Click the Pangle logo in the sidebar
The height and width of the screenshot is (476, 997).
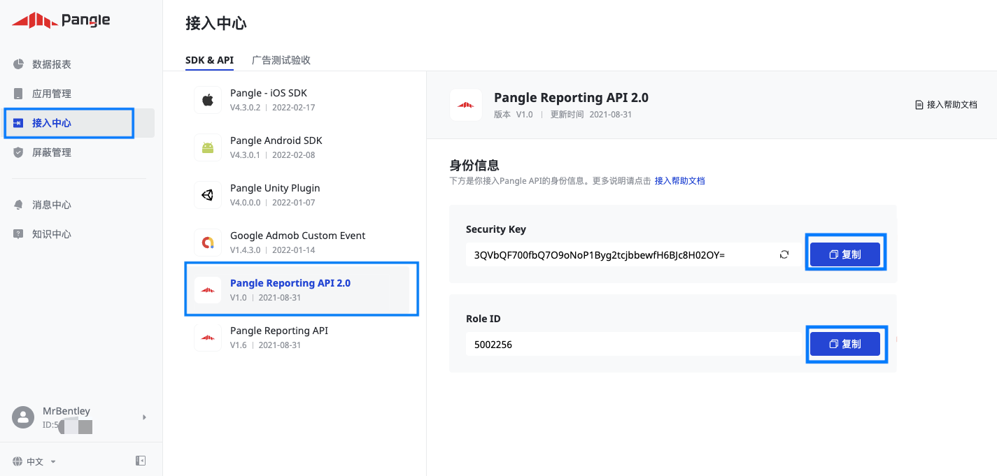61,20
